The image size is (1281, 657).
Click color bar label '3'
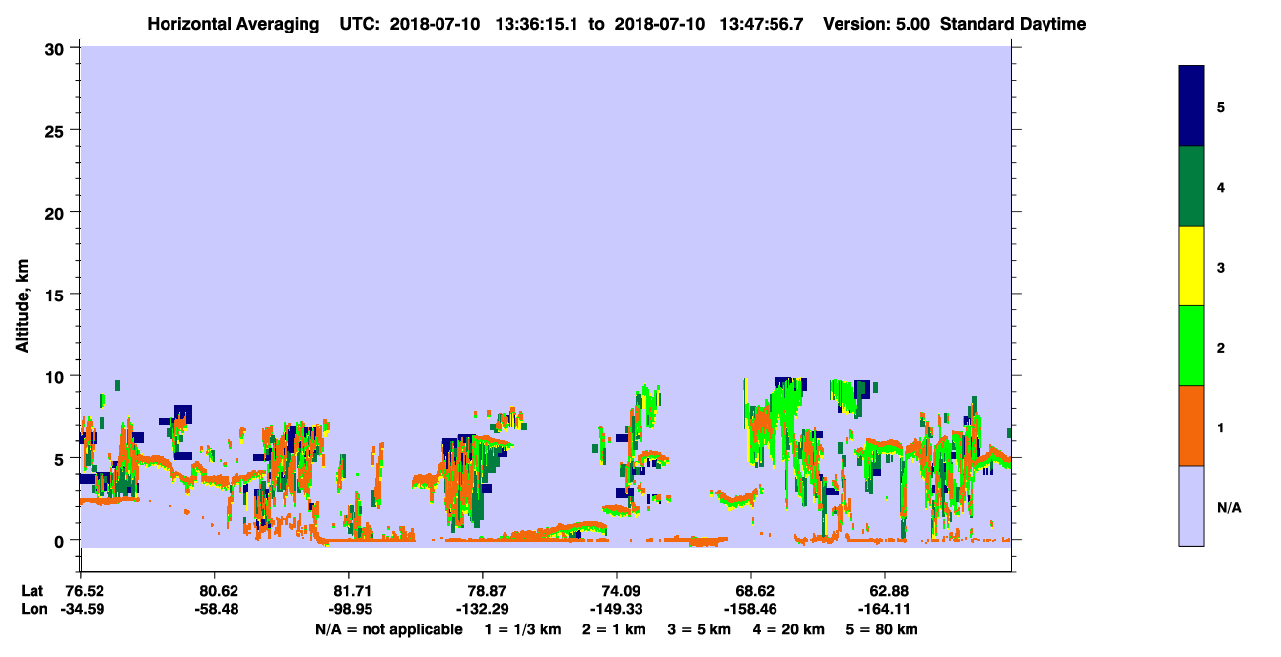click(x=1221, y=266)
